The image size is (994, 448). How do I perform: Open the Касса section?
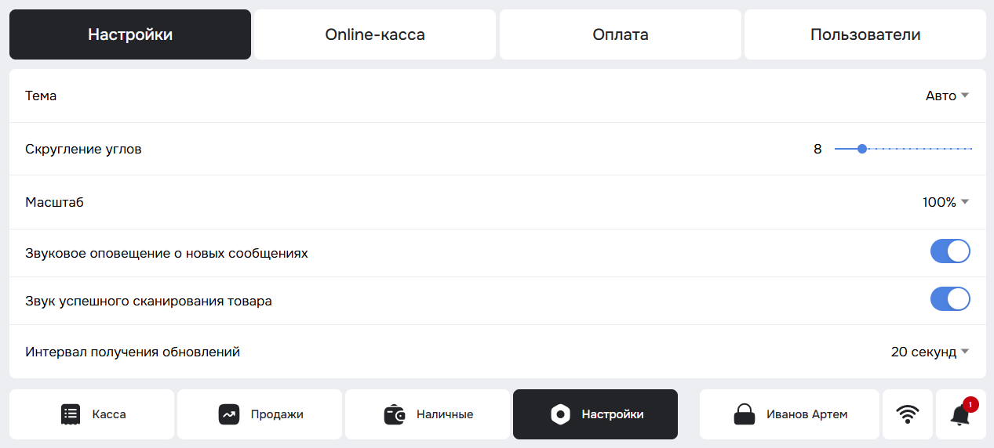pos(92,414)
